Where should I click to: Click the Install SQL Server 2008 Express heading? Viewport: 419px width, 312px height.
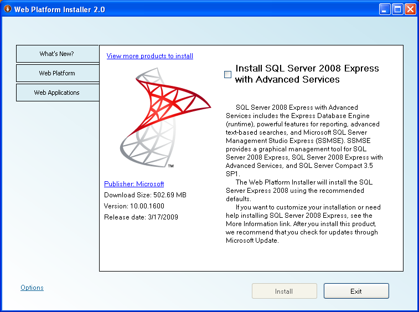pyautogui.click(x=307, y=74)
